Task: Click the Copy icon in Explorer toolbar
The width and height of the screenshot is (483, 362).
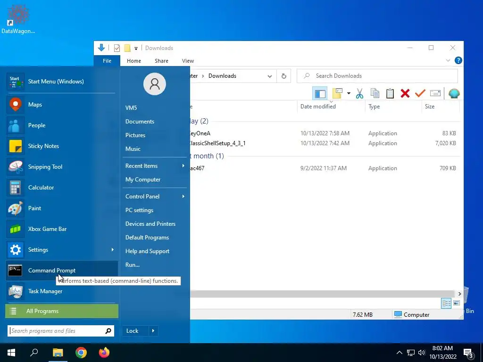Action: (375, 93)
